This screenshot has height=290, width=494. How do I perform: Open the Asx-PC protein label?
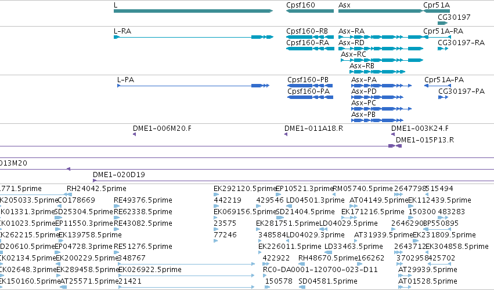[x=363, y=103]
